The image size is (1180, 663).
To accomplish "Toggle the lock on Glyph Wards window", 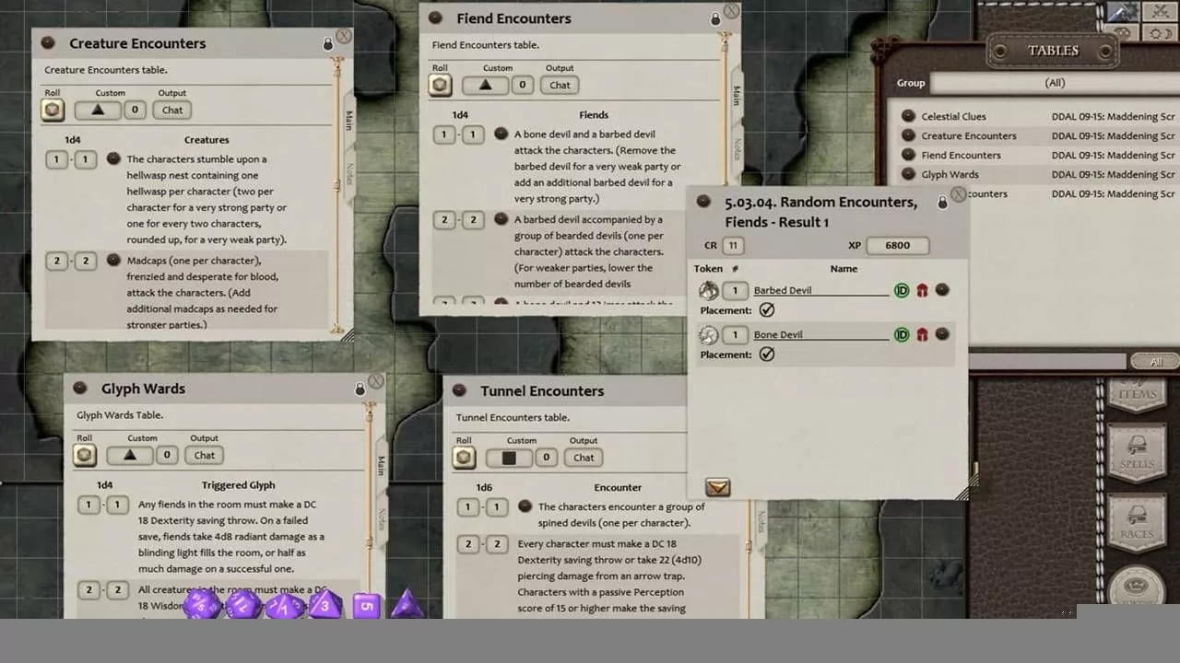I will click(x=360, y=389).
